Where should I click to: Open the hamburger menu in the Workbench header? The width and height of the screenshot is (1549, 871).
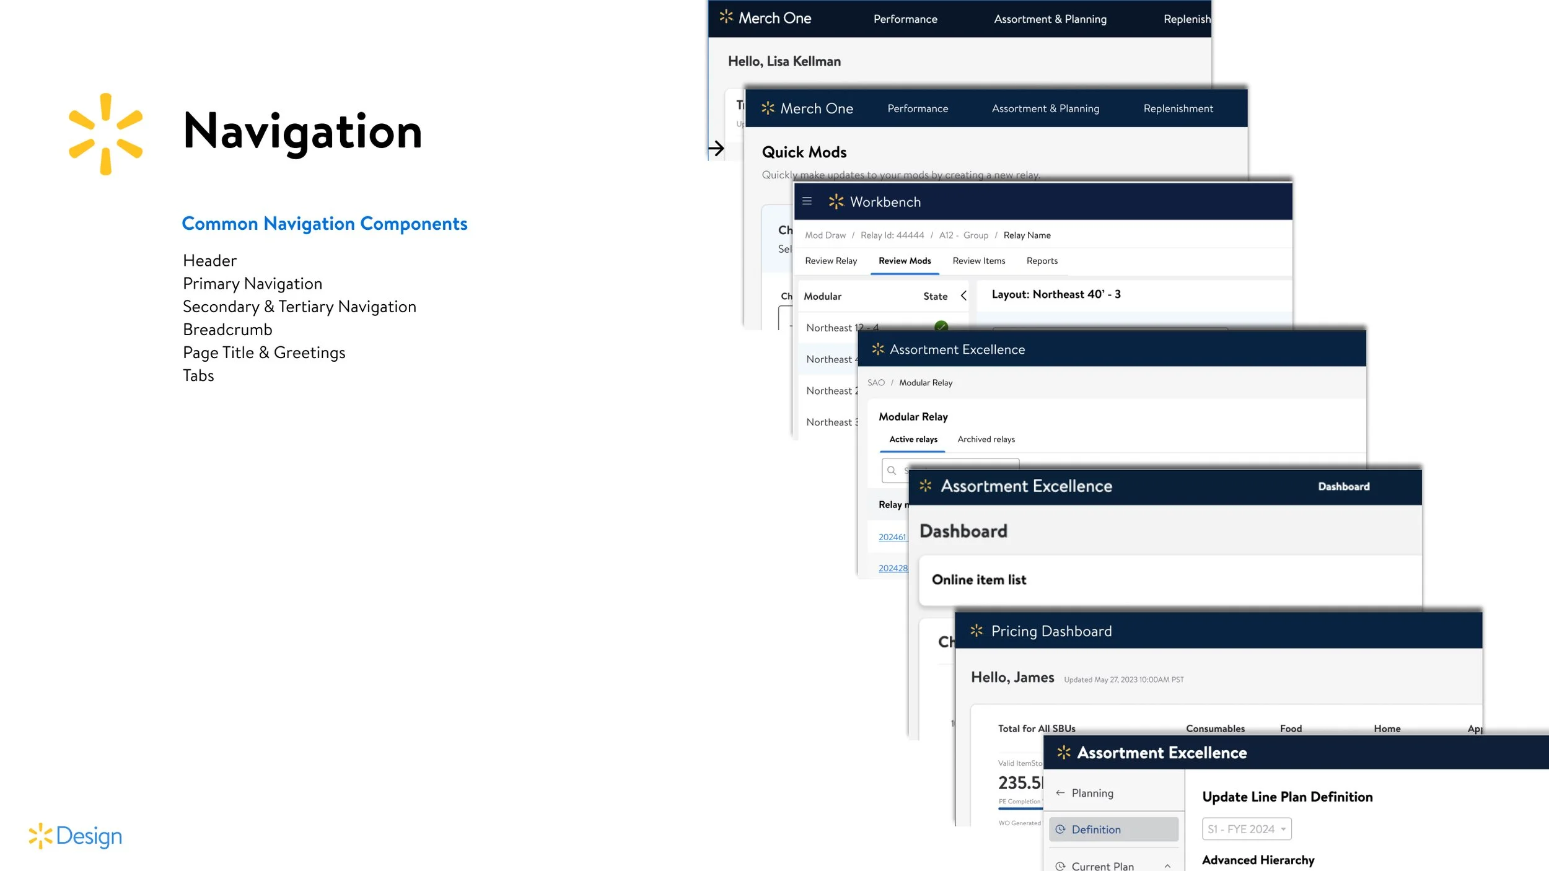pos(807,201)
